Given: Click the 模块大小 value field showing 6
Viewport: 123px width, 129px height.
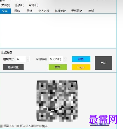Looking at the screenshot, I should tap(21, 59).
